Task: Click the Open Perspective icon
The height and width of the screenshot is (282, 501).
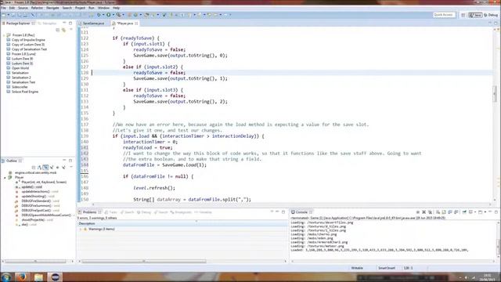Action: (x=463, y=15)
